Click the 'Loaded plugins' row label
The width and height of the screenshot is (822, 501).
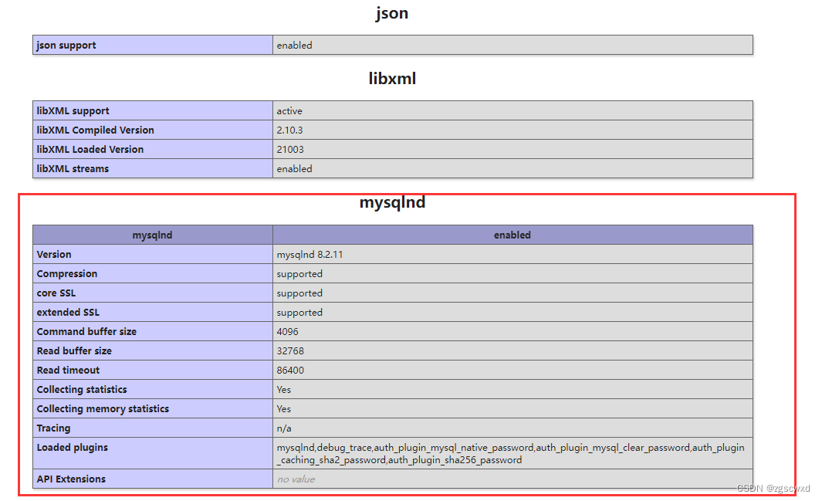pos(73,448)
